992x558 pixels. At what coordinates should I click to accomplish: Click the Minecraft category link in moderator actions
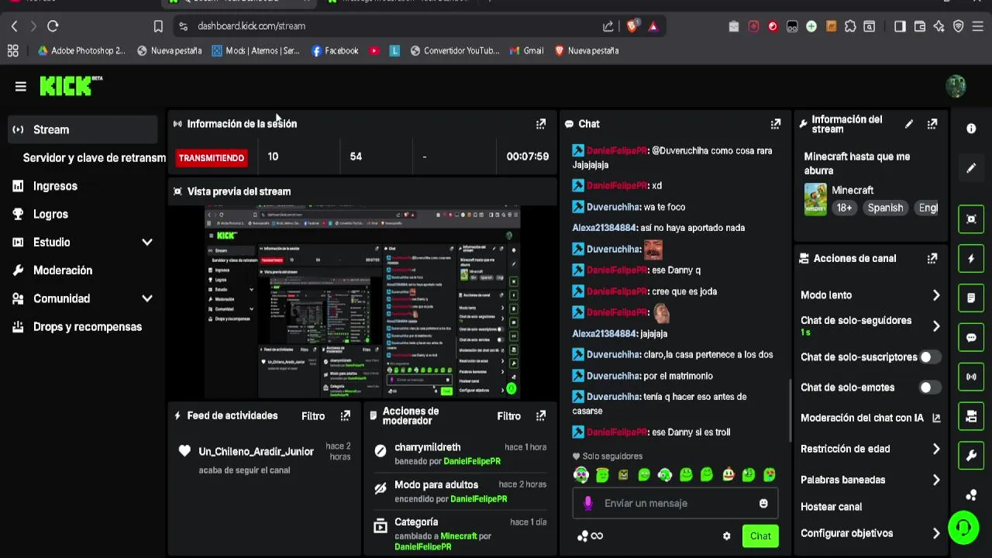pyautogui.click(x=459, y=536)
